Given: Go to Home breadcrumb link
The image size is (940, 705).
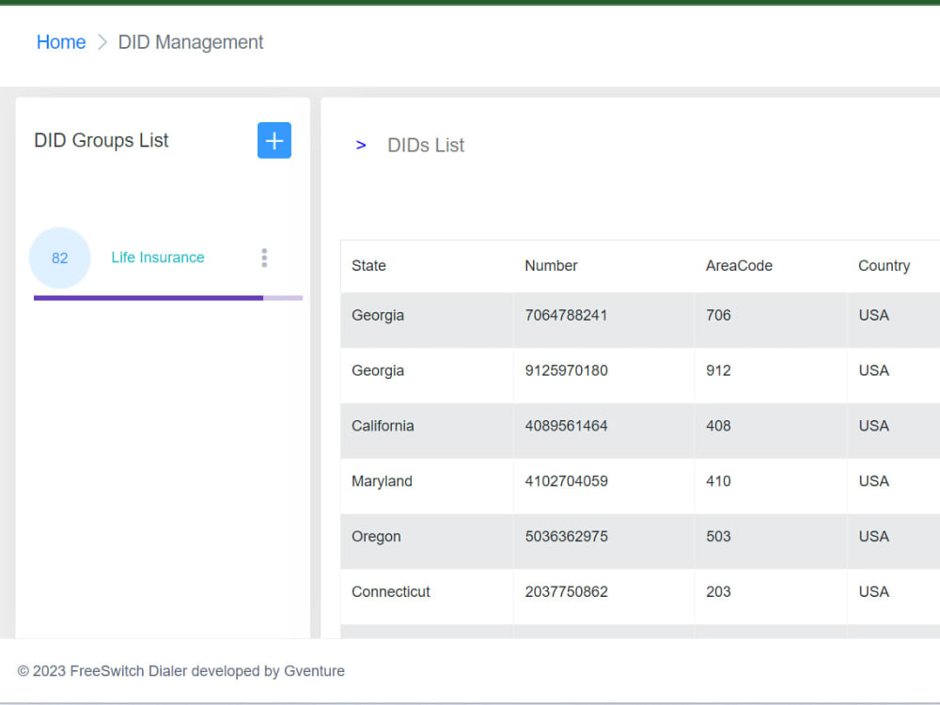Looking at the screenshot, I should 61,42.
